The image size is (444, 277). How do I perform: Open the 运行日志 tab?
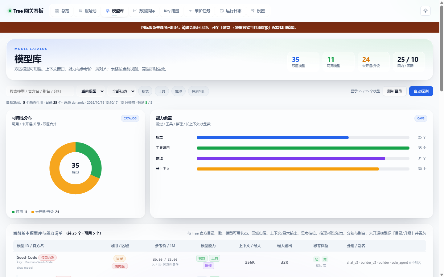coord(230,11)
